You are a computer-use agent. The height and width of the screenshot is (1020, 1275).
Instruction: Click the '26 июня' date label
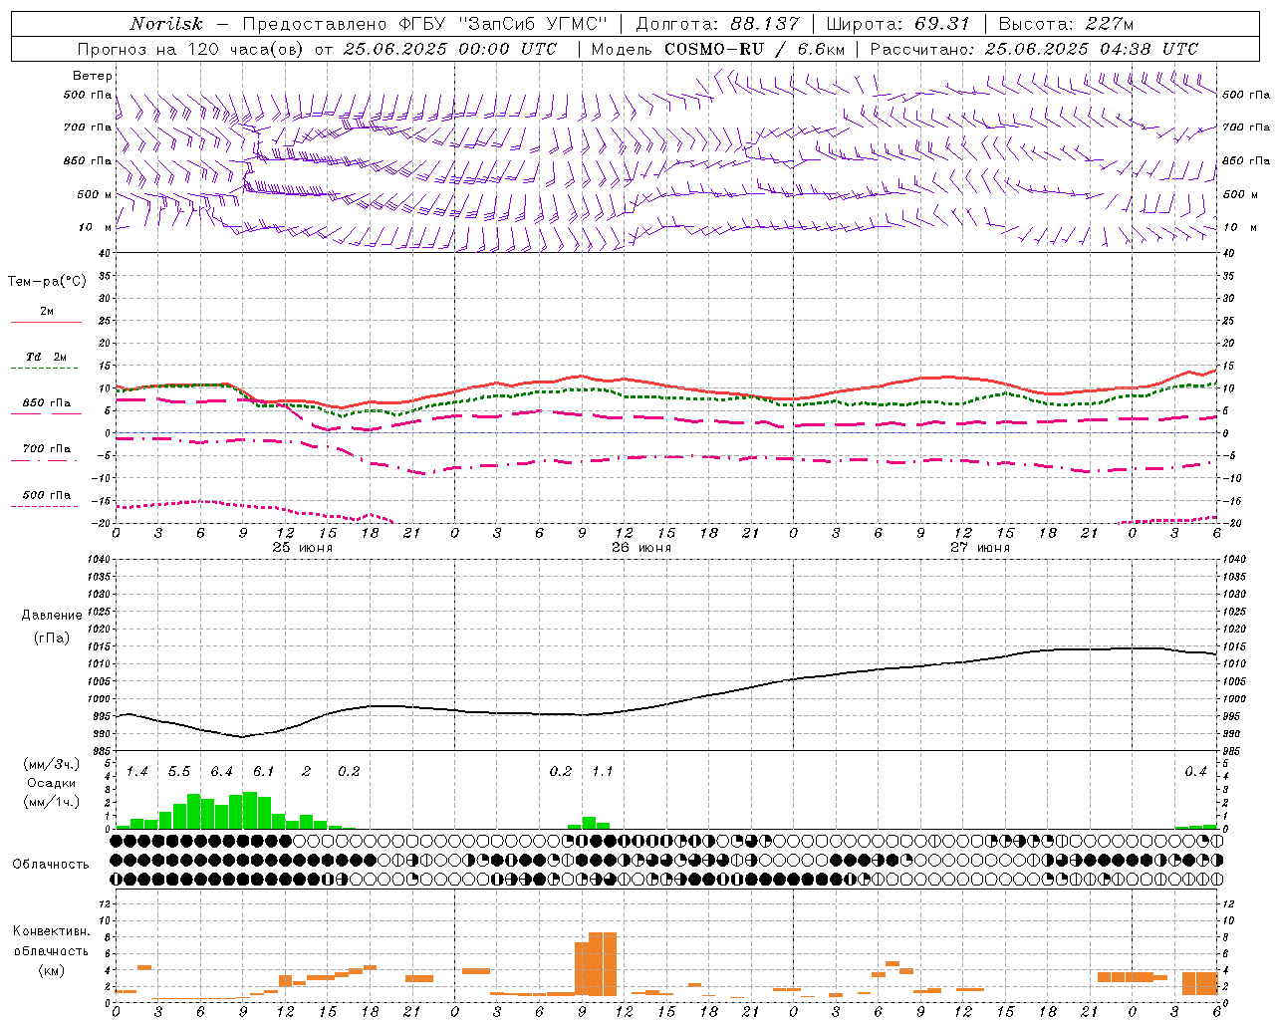click(x=641, y=548)
